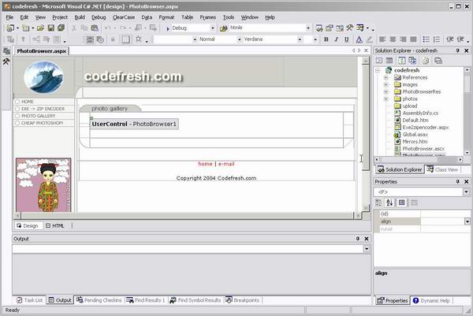Open the Find Results 1 tab

pyautogui.click(x=146, y=300)
